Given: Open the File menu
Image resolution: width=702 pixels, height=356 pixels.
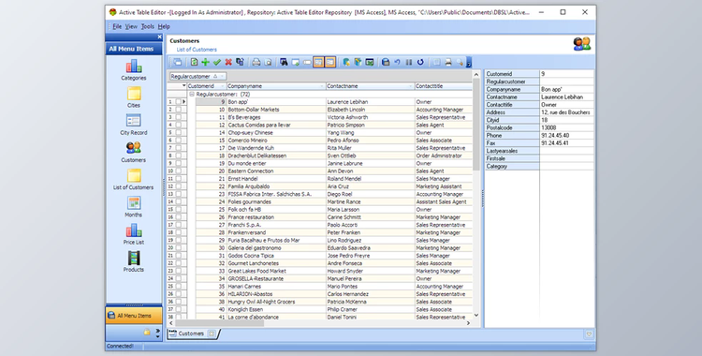Looking at the screenshot, I should 117,26.
